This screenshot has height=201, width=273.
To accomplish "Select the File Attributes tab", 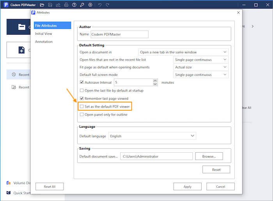I will pos(52,25).
